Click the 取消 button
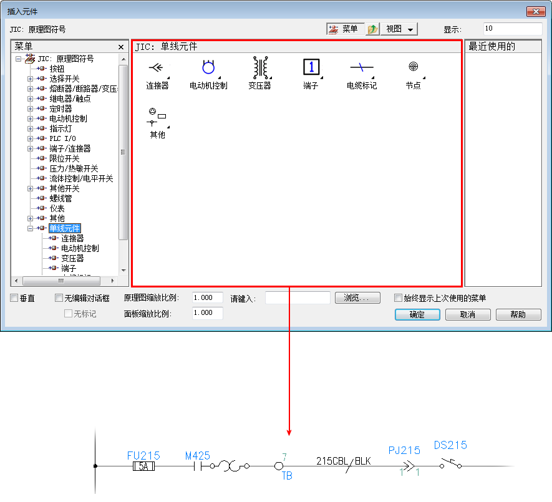Image resolution: width=552 pixels, height=502 pixels. pyautogui.click(x=468, y=314)
